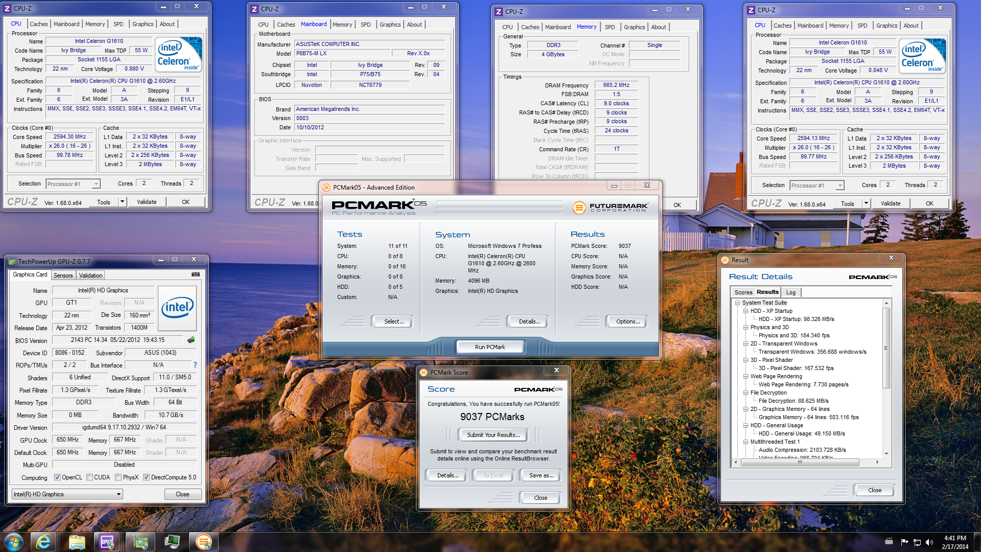Launch Internet Explorer from taskbar
Screen dimensions: 981x552
(43, 542)
